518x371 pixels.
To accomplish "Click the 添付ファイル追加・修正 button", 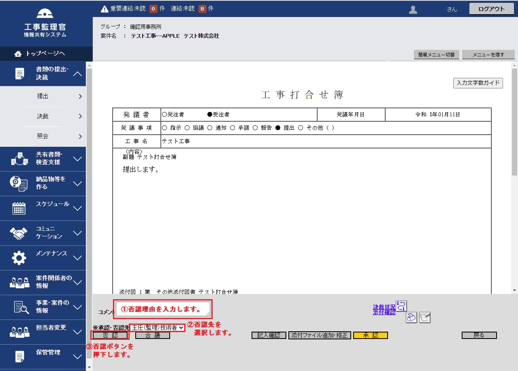I will click(x=320, y=335).
